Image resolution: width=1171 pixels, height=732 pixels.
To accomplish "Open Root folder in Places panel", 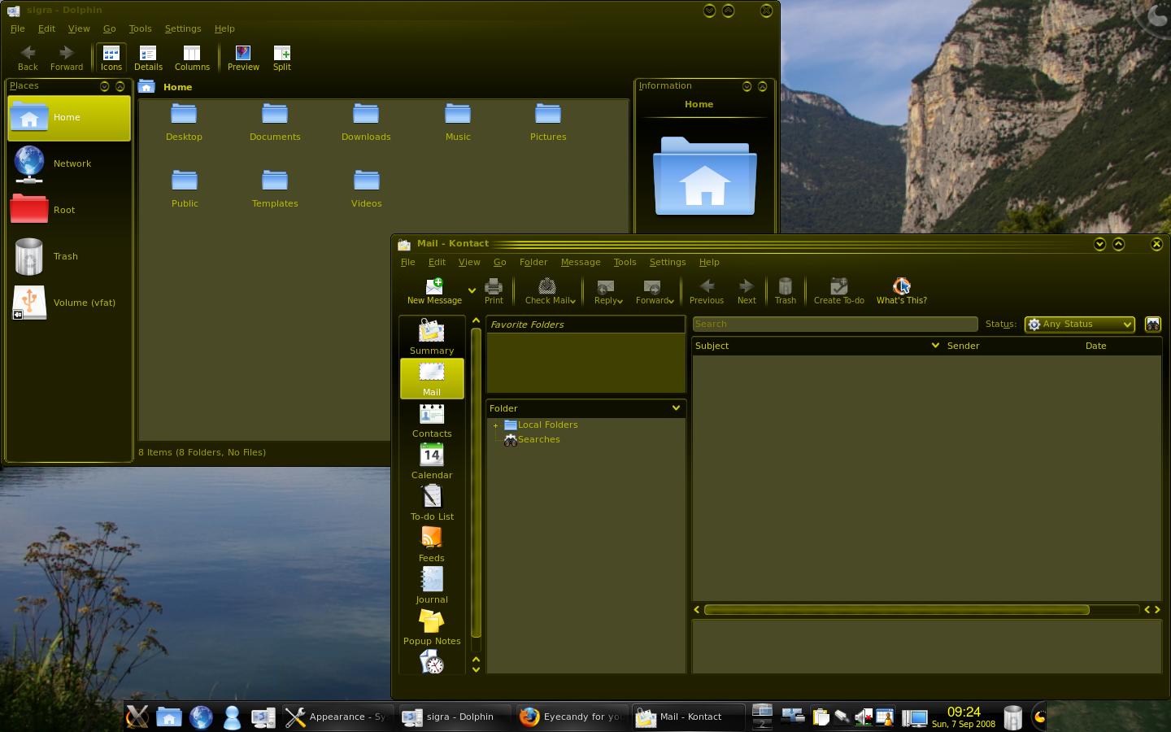I will coord(69,210).
